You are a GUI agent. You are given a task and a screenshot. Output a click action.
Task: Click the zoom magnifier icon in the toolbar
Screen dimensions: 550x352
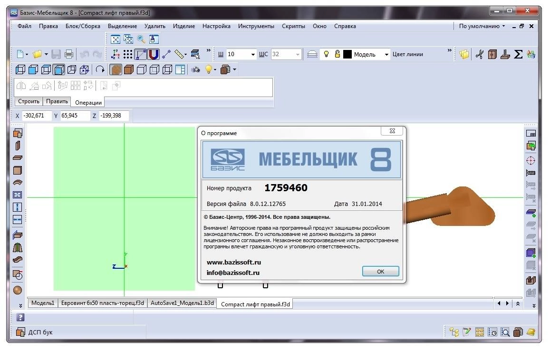click(141, 39)
